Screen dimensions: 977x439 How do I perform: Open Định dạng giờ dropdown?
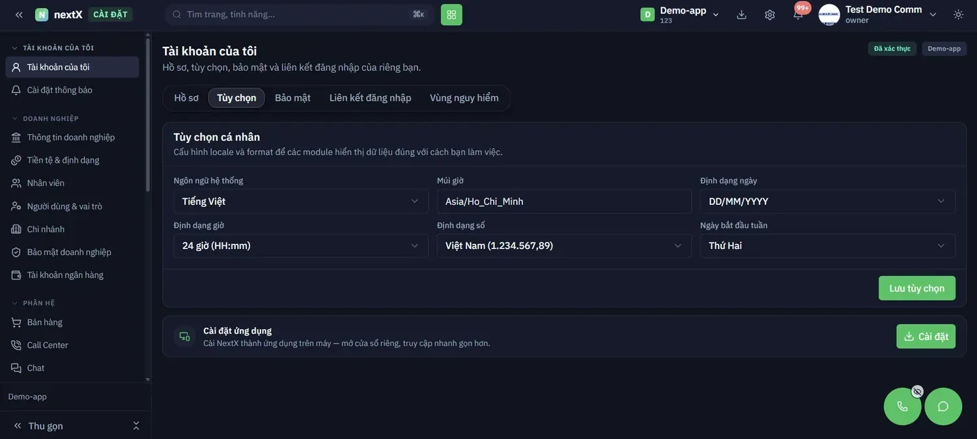pyautogui.click(x=301, y=246)
